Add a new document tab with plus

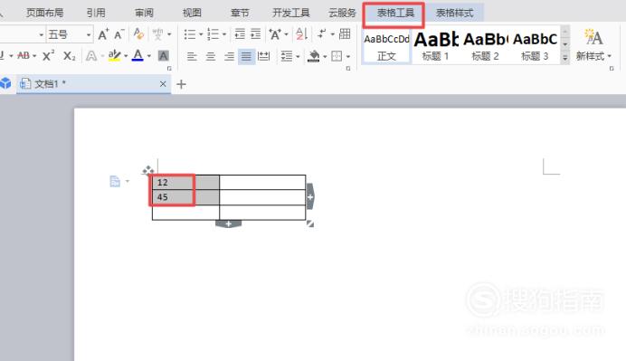tap(181, 84)
